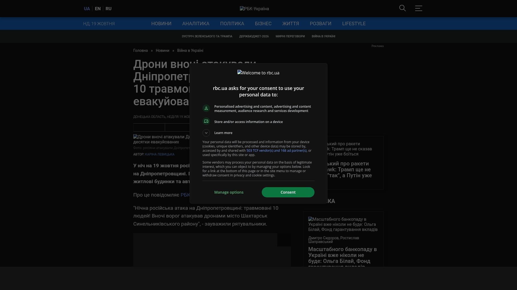The width and height of the screenshot is (517, 290).
Task: Open the Welcome to rbc.ua image
Action: (258, 73)
